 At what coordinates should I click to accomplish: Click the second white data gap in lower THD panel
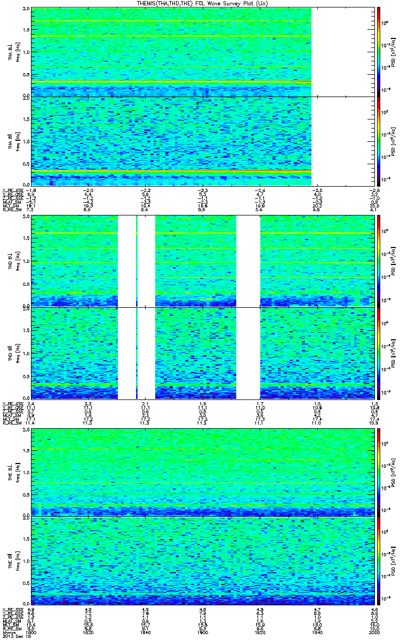pos(248,353)
